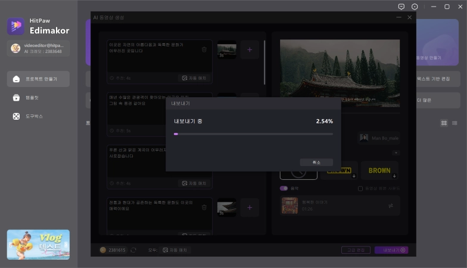Download the middle BROWN subtitle style

354,176
